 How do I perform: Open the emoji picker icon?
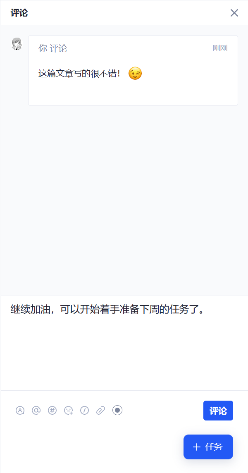[69, 410]
